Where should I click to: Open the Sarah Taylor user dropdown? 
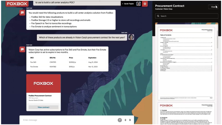(x=128, y=4)
